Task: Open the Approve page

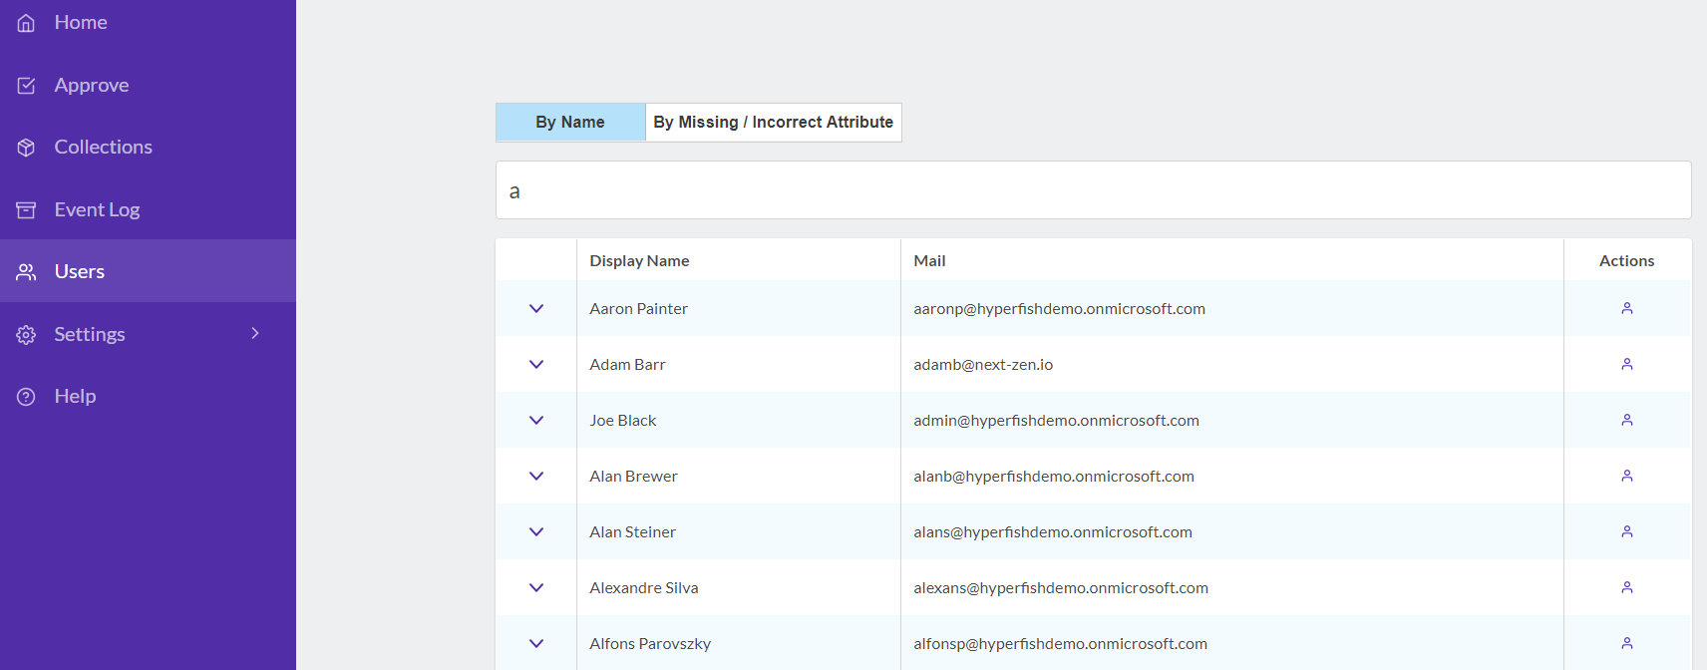Action: click(148, 85)
